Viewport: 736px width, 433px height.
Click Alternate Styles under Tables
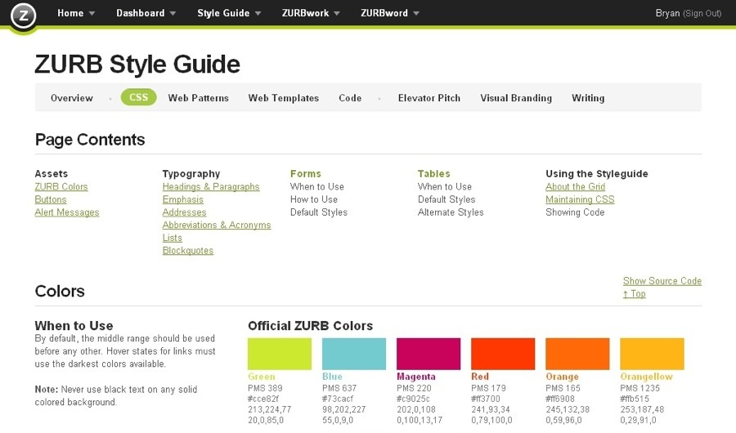coord(451,212)
